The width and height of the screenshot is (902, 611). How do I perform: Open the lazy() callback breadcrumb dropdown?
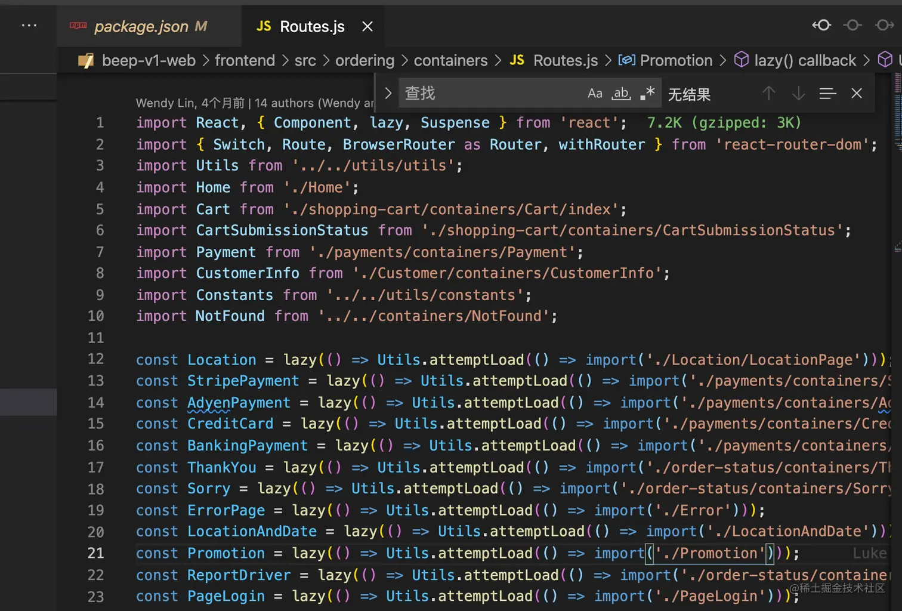tap(805, 60)
